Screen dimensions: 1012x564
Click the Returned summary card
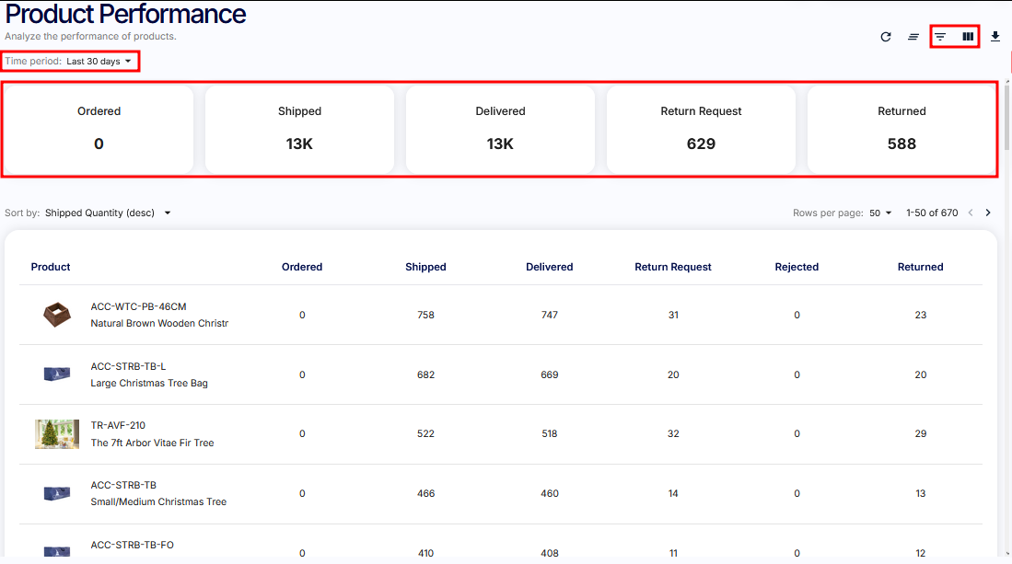(x=901, y=129)
